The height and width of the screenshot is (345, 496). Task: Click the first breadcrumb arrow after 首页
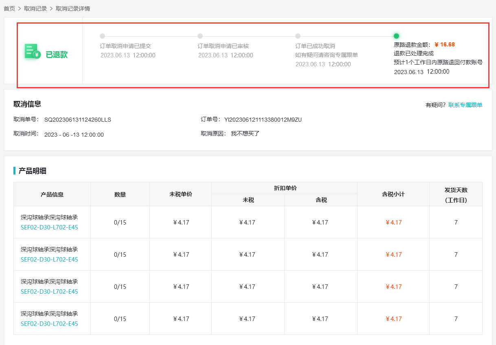point(20,9)
